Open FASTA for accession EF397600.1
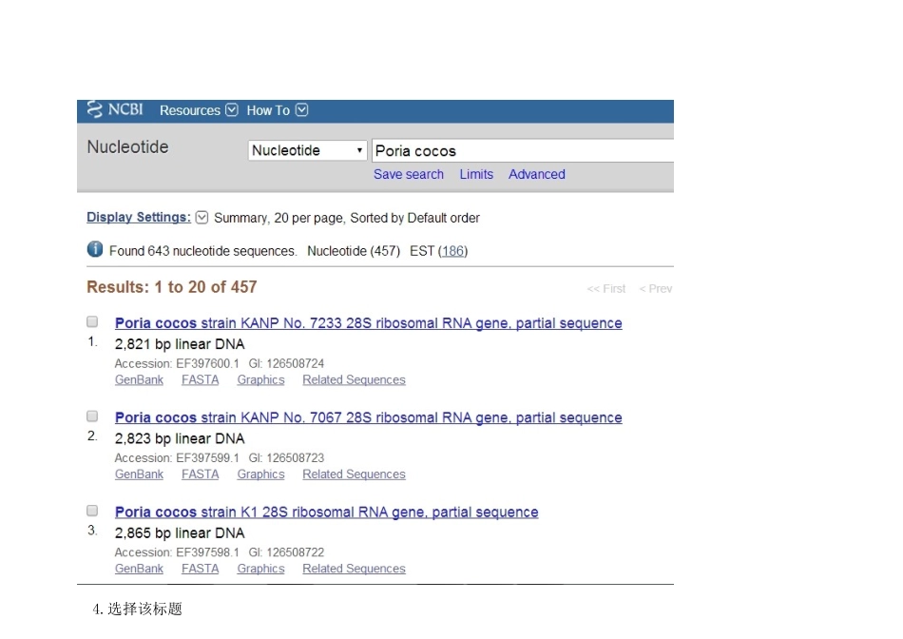The height and width of the screenshot is (639, 903). coord(200,379)
